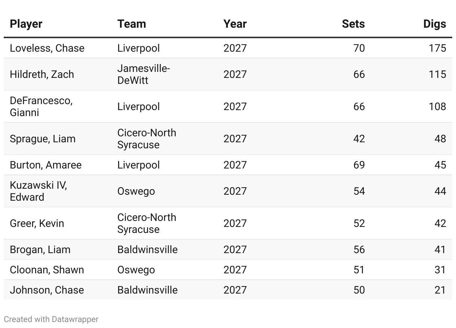Click the DeFrancesco, Gianni player name
This screenshot has height=328, width=456.
[x=41, y=106]
